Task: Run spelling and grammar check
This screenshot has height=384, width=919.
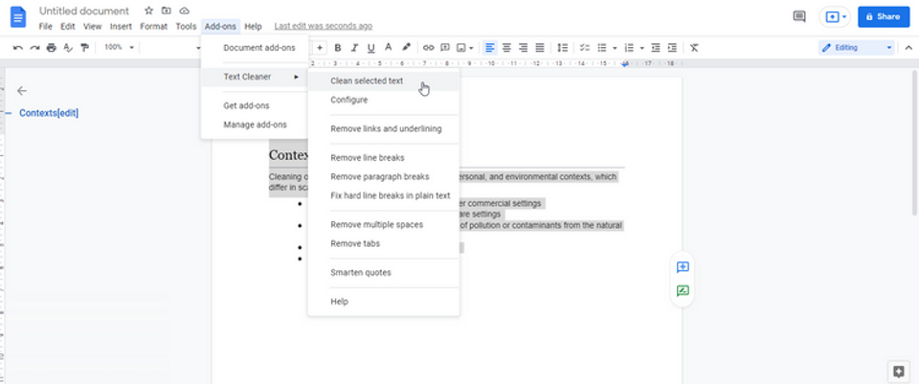Action: click(x=68, y=48)
